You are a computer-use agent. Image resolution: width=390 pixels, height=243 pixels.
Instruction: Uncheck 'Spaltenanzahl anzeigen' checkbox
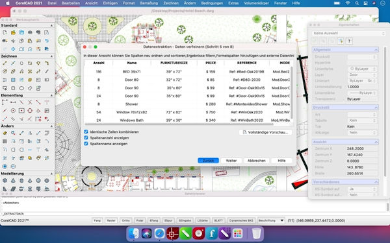86,137
